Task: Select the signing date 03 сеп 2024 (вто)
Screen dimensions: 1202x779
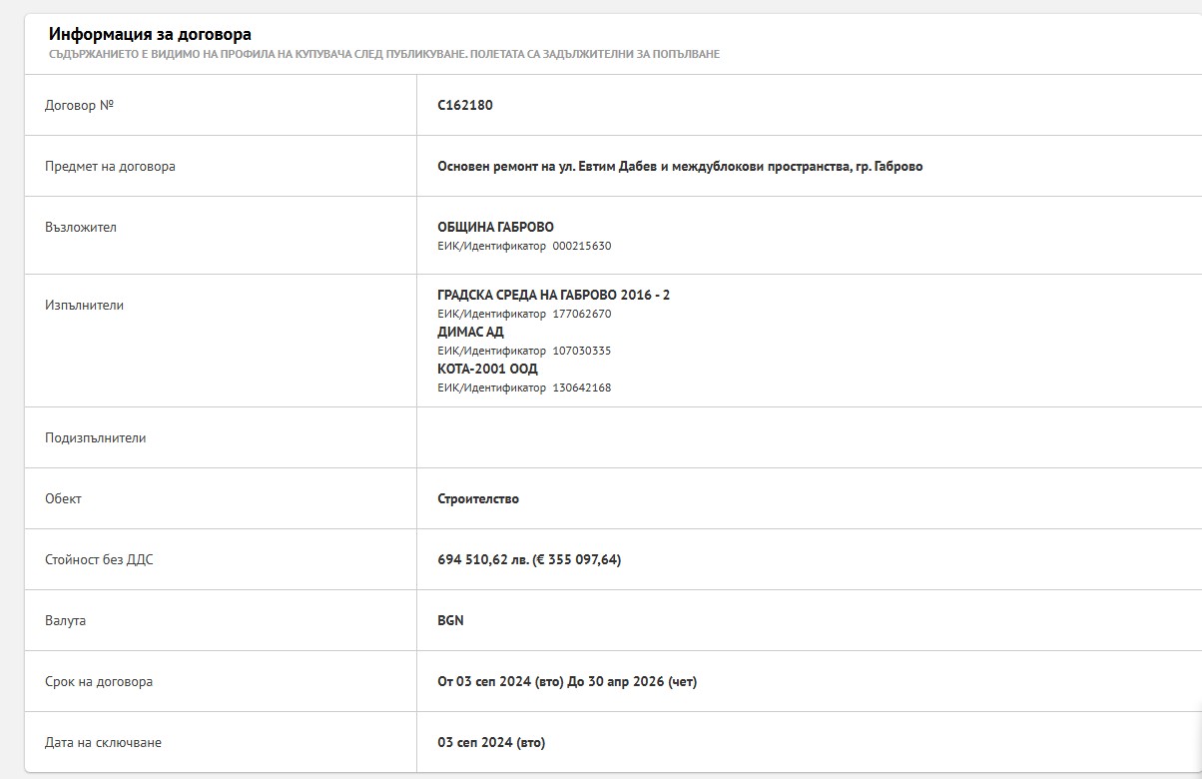Action: pos(491,742)
